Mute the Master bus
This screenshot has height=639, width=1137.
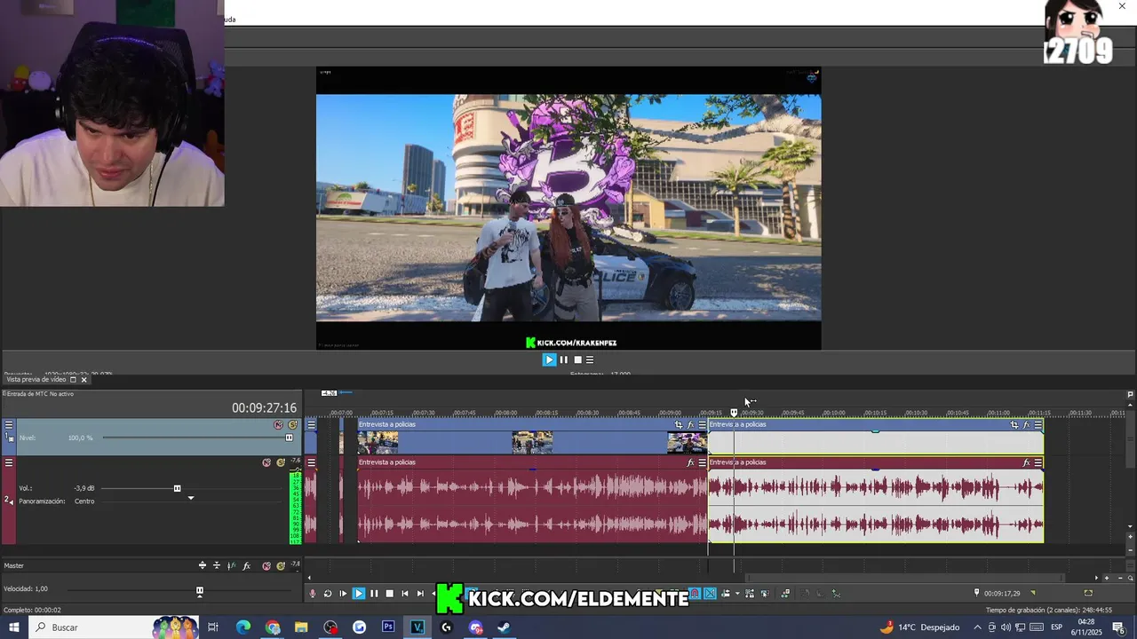pyautogui.click(x=266, y=565)
